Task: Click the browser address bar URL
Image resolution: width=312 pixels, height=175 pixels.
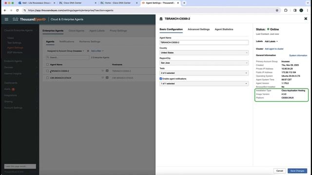Action: (71, 10)
